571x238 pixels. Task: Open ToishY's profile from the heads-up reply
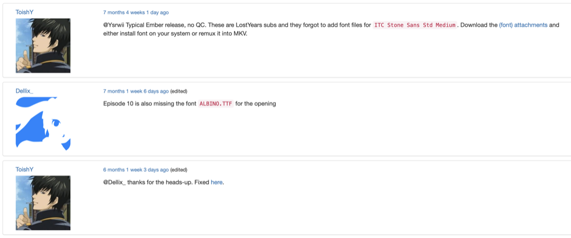click(x=25, y=169)
